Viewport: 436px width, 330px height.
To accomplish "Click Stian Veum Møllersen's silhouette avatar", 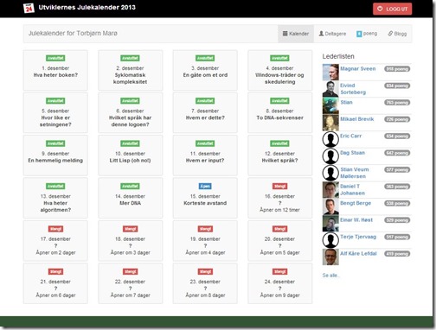I will [x=330, y=173].
